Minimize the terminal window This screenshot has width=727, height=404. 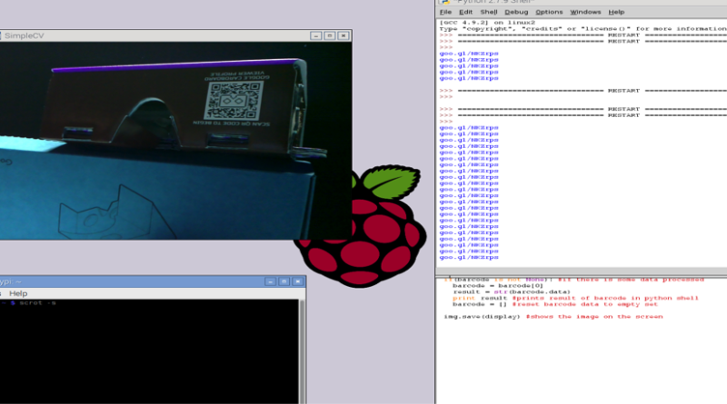(270, 281)
